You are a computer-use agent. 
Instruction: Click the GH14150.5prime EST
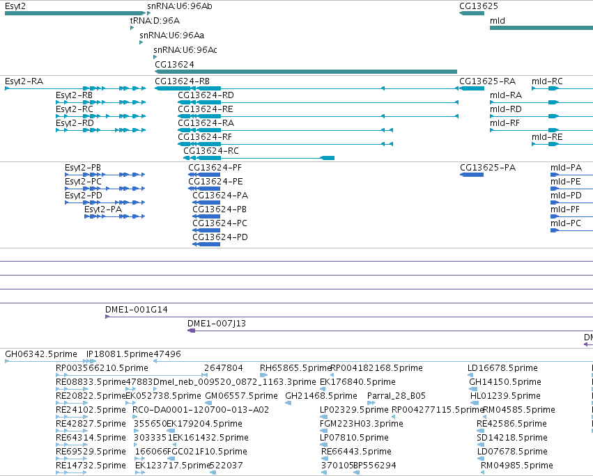473,389
